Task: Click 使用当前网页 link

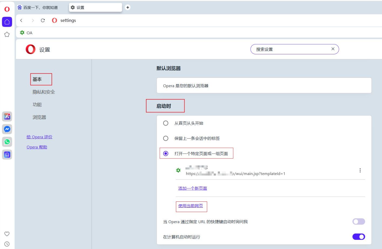Action: pyautogui.click(x=190, y=206)
